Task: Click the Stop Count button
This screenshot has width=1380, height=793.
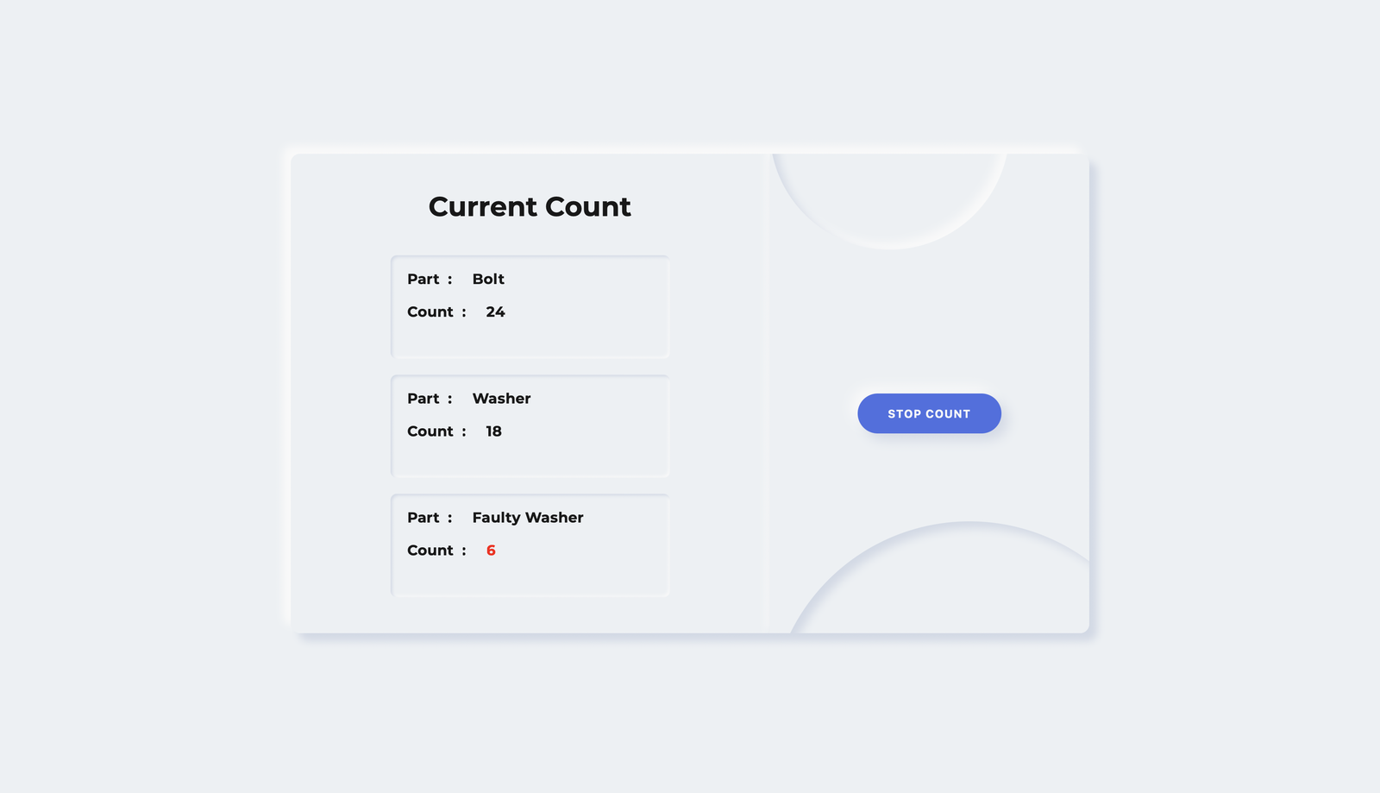Action: tap(929, 413)
